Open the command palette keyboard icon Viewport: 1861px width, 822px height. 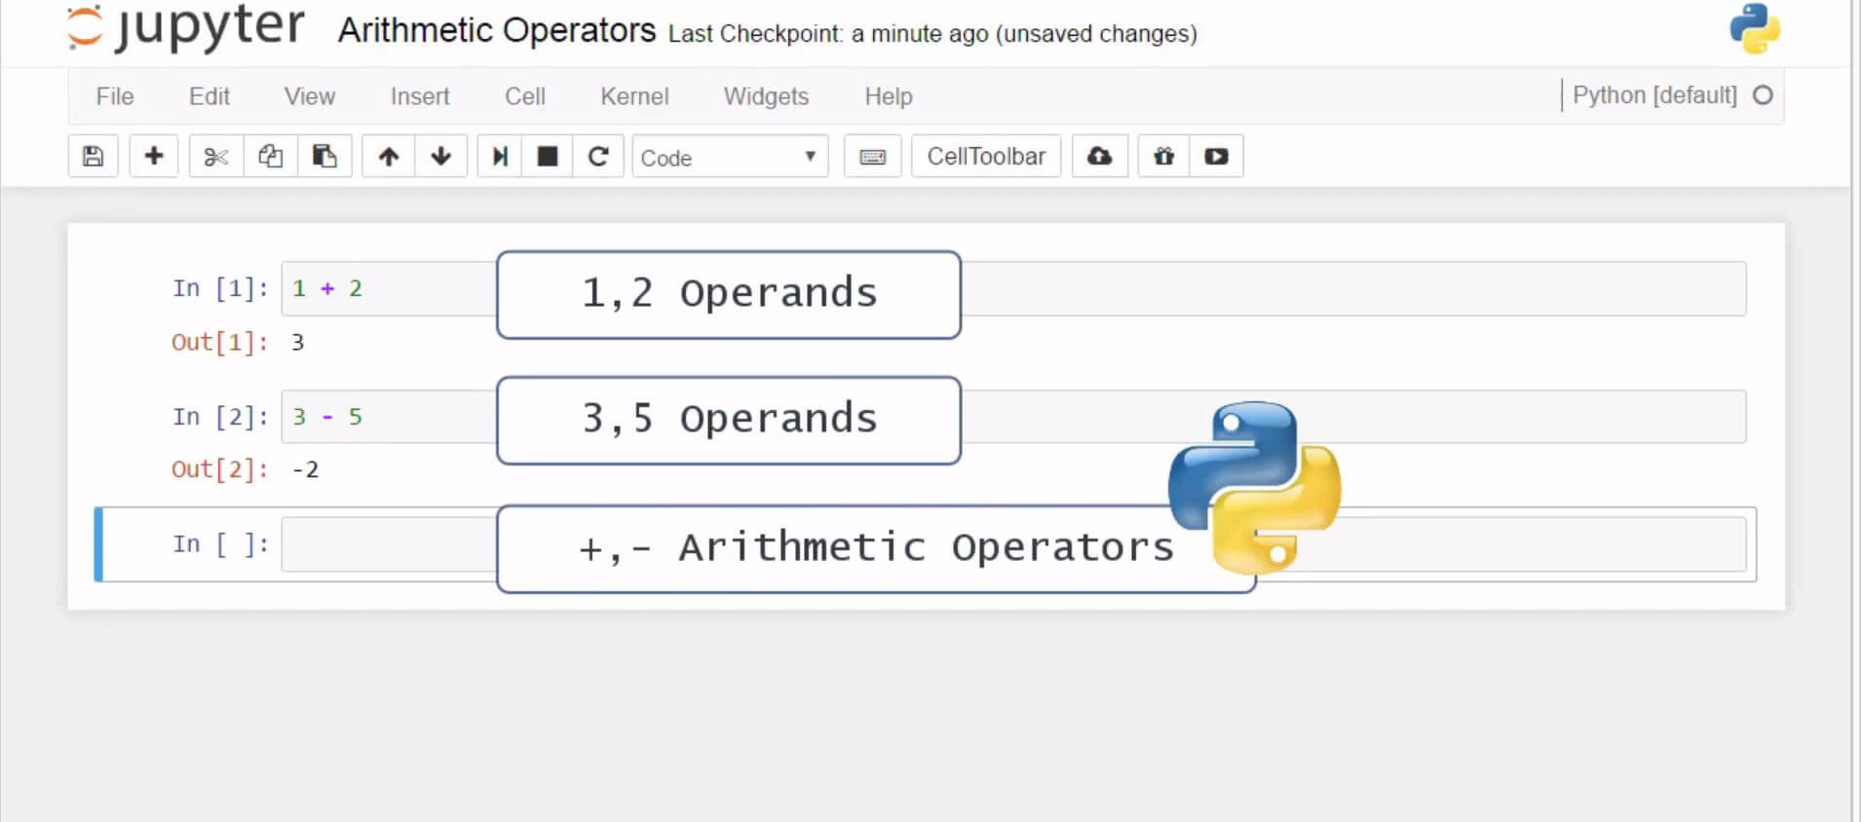tap(872, 156)
